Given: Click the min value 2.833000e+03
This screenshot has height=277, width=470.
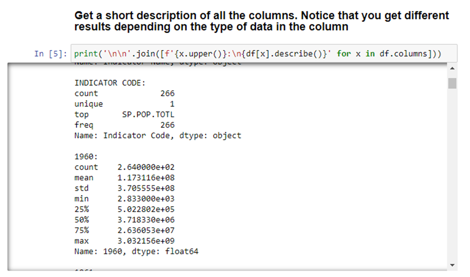Looking at the screenshot, I should [146, 198].
